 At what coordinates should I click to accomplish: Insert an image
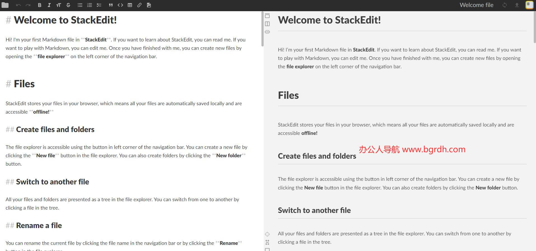click(x=149, y=5)
